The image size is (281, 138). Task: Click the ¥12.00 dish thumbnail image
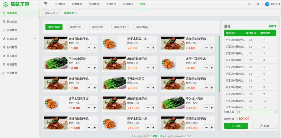coord(173,103)
